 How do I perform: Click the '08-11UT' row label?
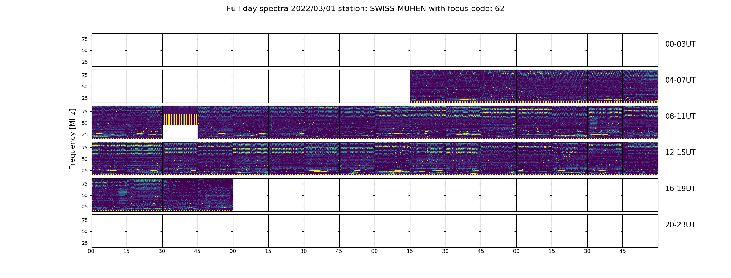pyautogui.click(x=680, y=116)
